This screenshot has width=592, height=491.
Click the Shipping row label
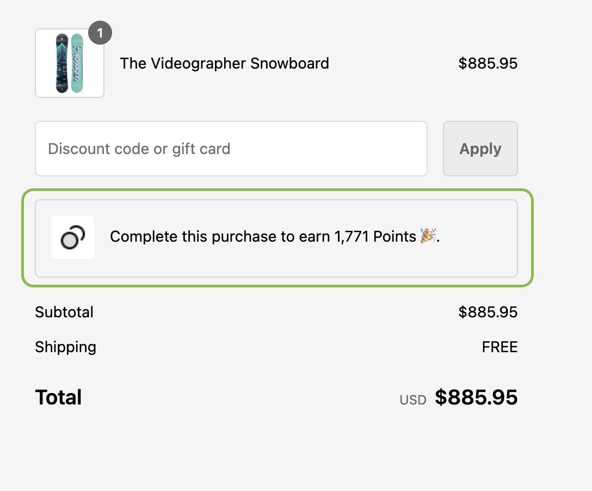[65, 347]
